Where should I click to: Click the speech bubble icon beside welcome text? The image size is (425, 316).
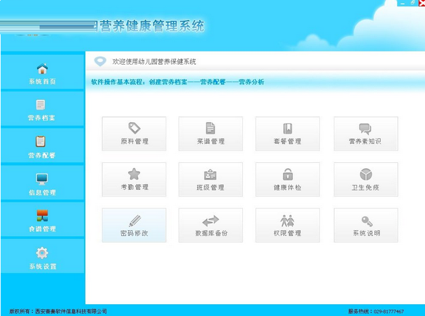click(100, 61)
